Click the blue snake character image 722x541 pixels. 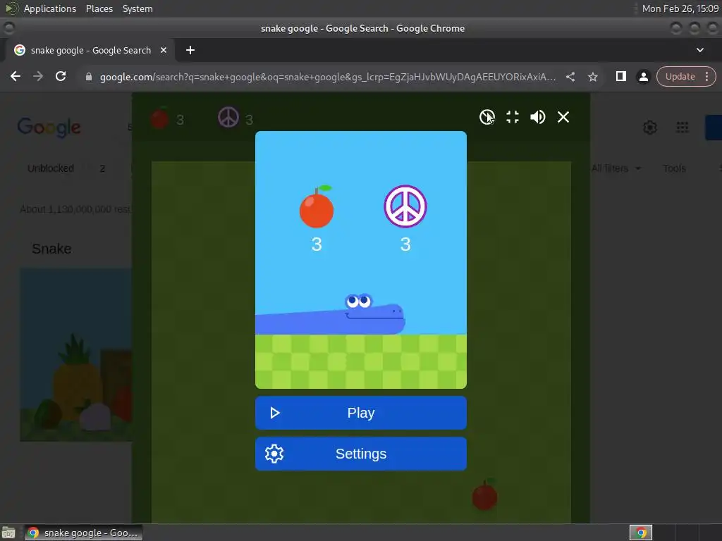(x=330, y=314)
